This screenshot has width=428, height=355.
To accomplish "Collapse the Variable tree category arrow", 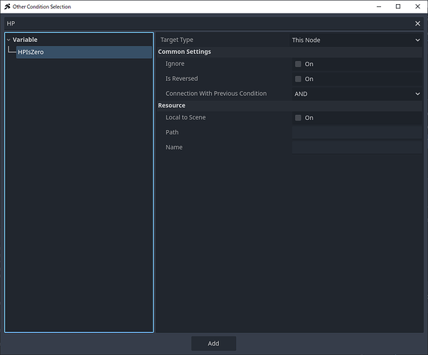I will (8, 40).
